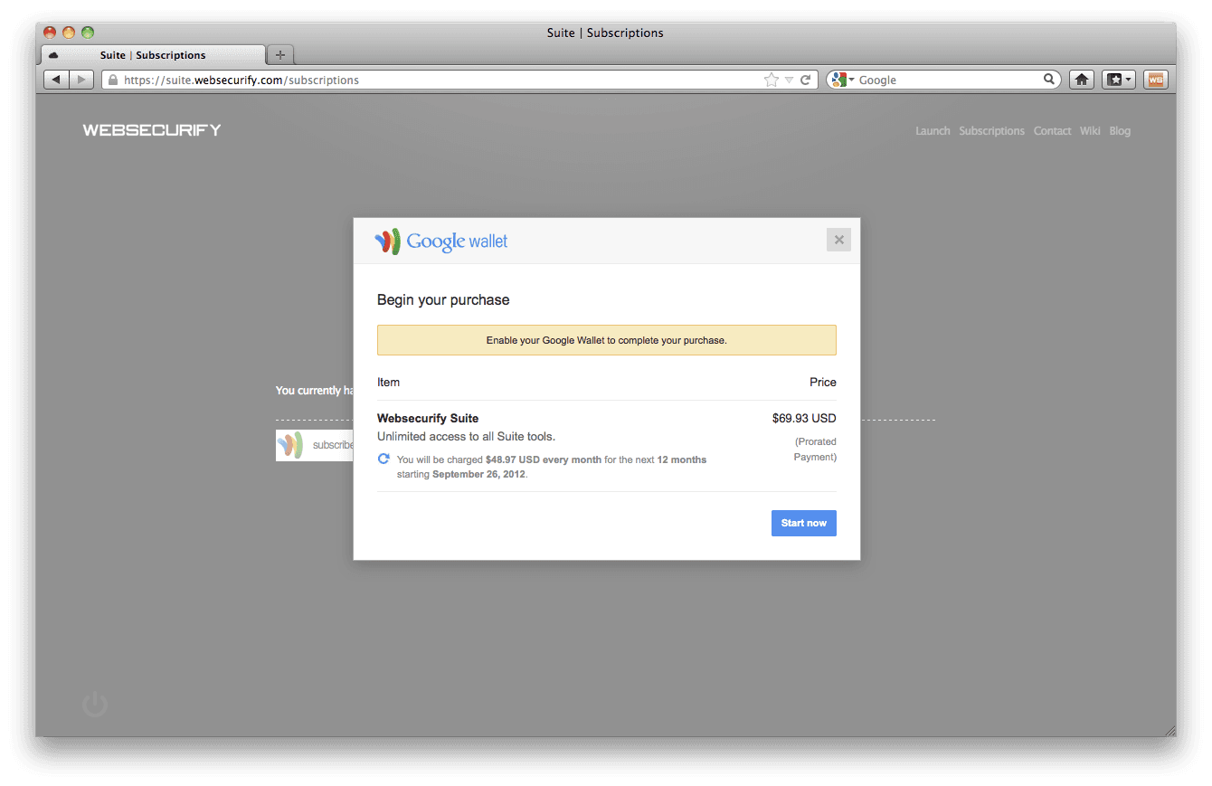Bookmark page with the star icon
Viewport: 1212px width, 786px height.
click(771, 80)
